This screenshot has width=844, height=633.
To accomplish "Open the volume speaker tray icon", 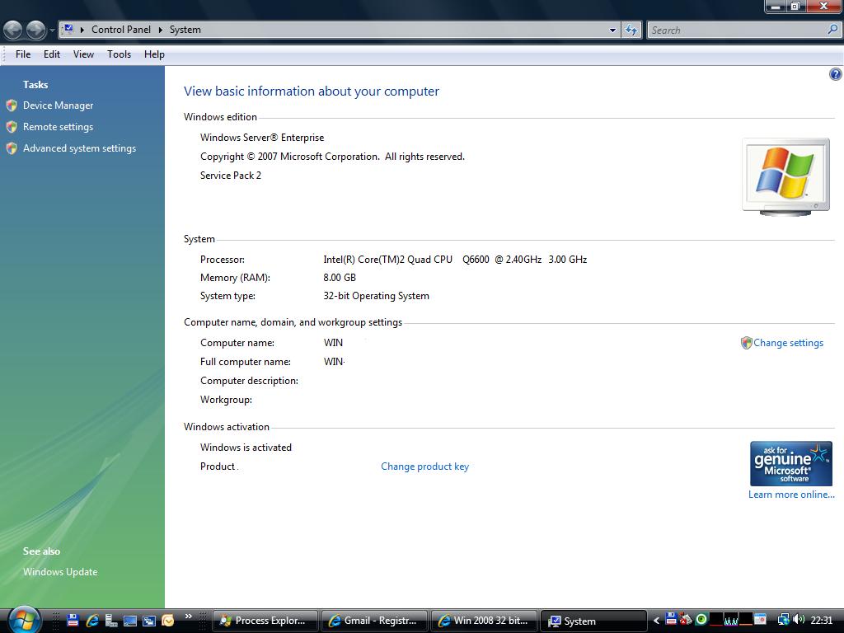I will tap(799, 620).
